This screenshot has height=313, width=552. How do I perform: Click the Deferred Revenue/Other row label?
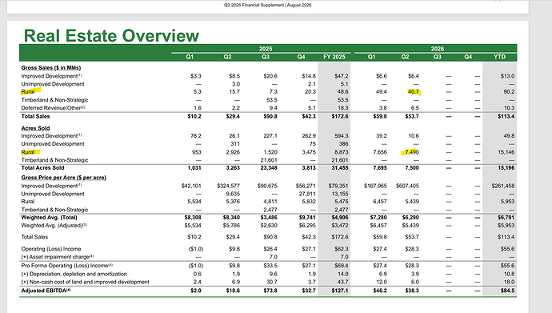click(53, 108)
